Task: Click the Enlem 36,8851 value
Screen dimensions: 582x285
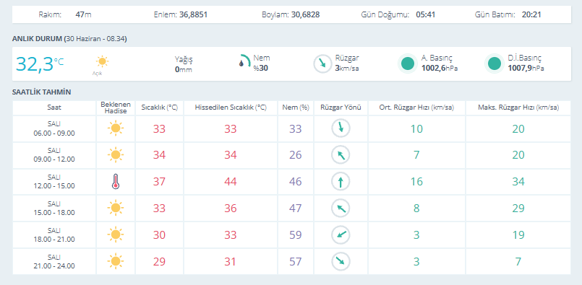Action: (193, 15)
